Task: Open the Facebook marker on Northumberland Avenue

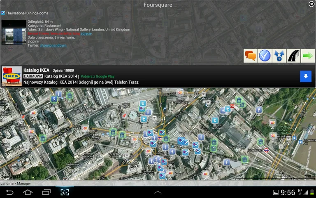Action: pyautogui.click(x=227, y=162)
